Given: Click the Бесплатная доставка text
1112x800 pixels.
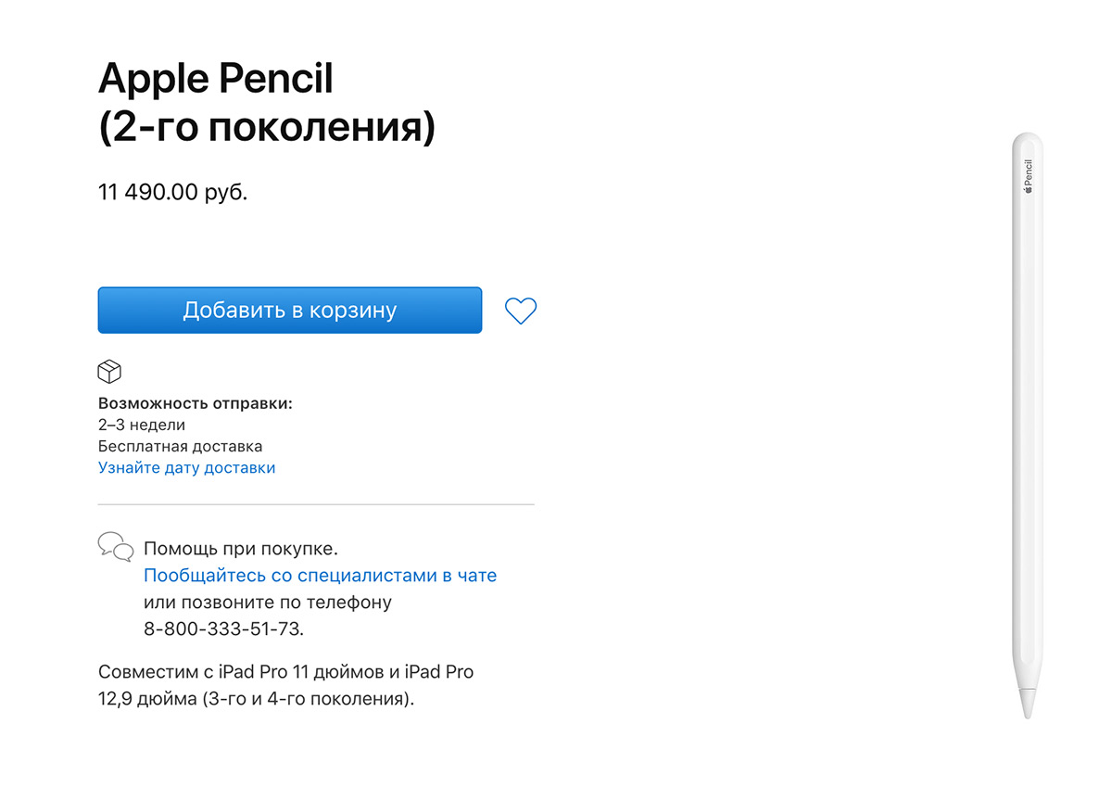Looking at the screenshot, I should pyautogui.click(x=180, y=446).
